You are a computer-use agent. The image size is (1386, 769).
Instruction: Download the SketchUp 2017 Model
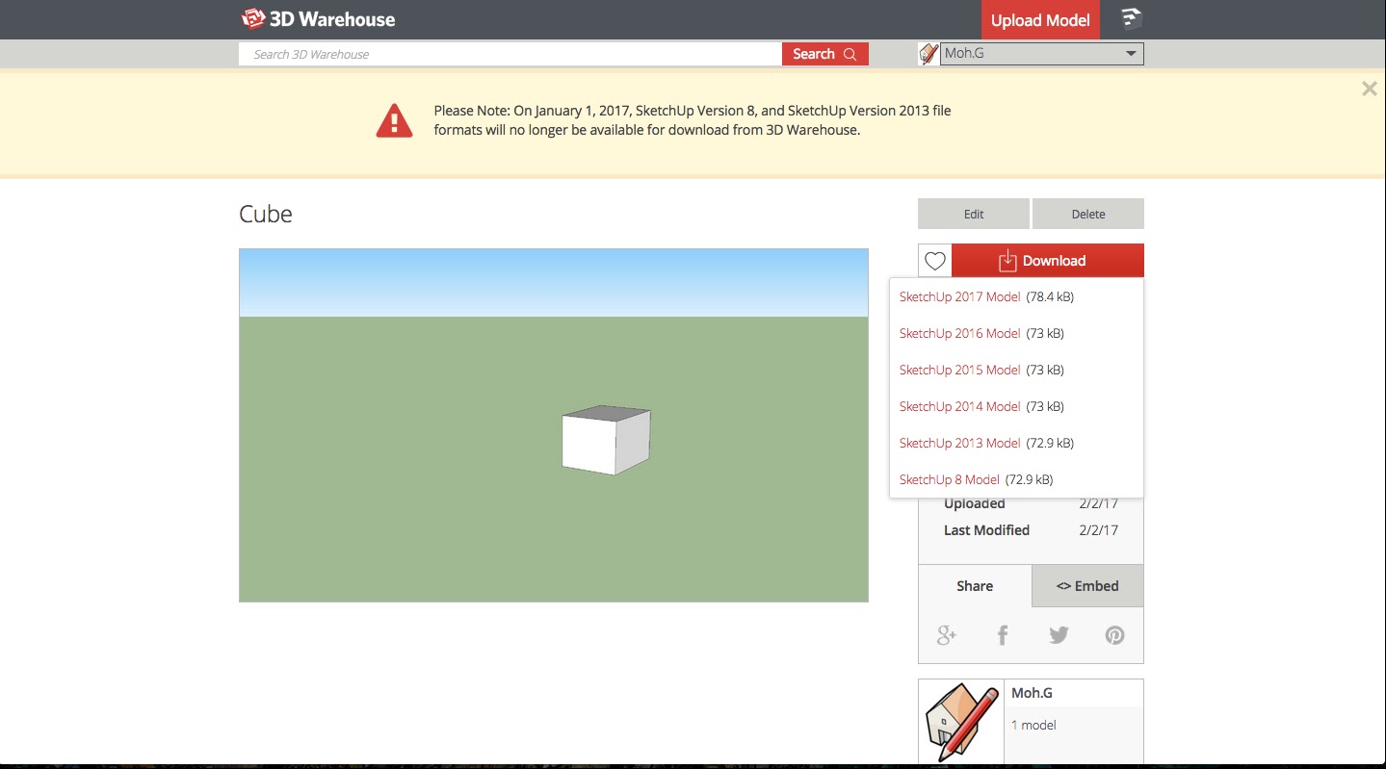tap(959, 297)
